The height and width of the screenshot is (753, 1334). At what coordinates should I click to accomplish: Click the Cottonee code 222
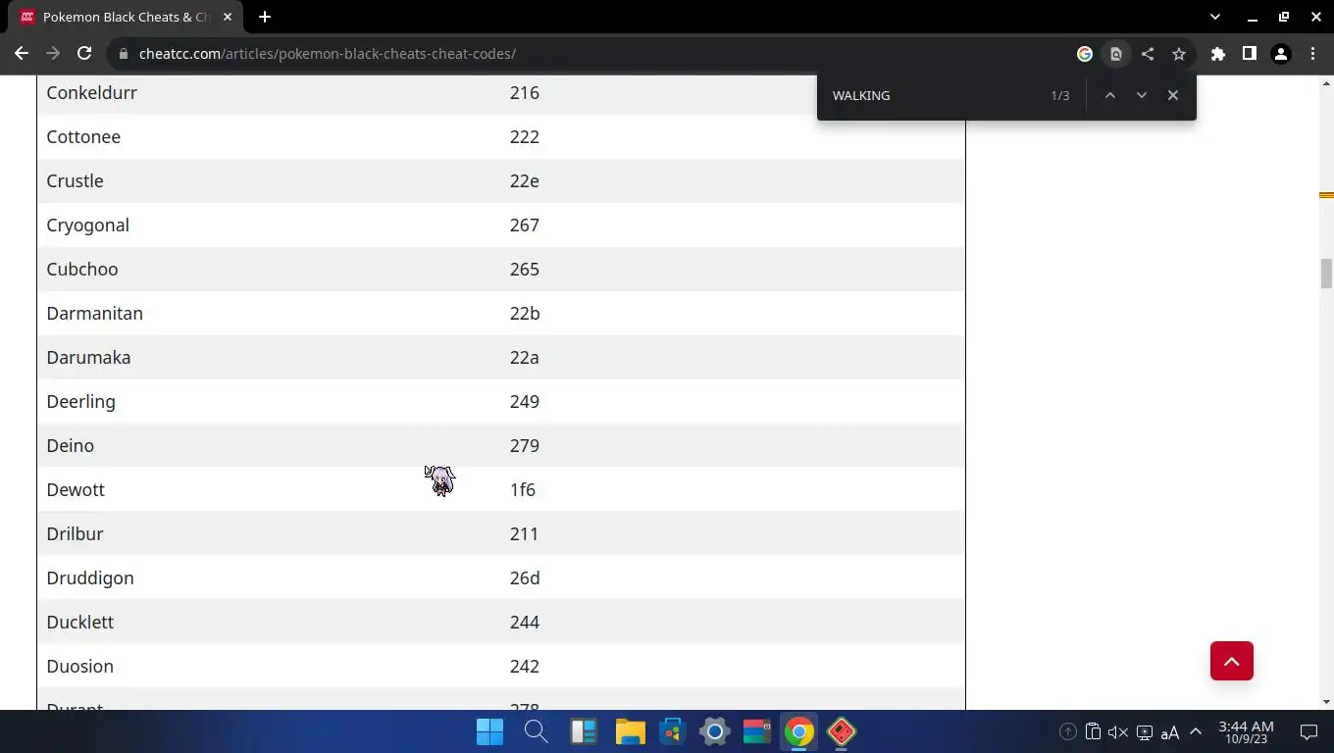coord(525,136)
